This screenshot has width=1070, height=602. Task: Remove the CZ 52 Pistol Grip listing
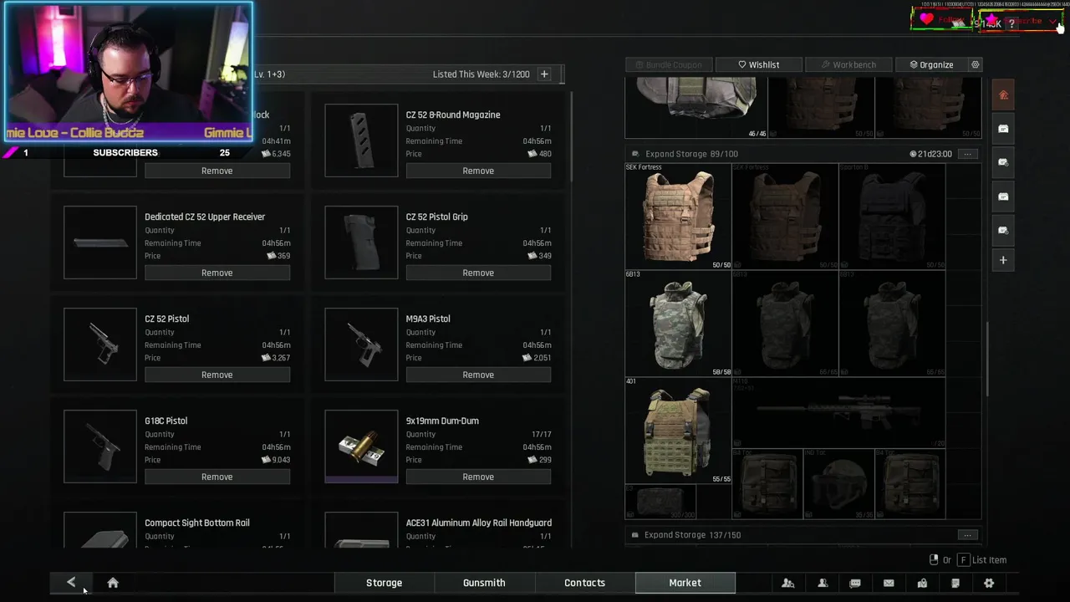tap(478, 273)
